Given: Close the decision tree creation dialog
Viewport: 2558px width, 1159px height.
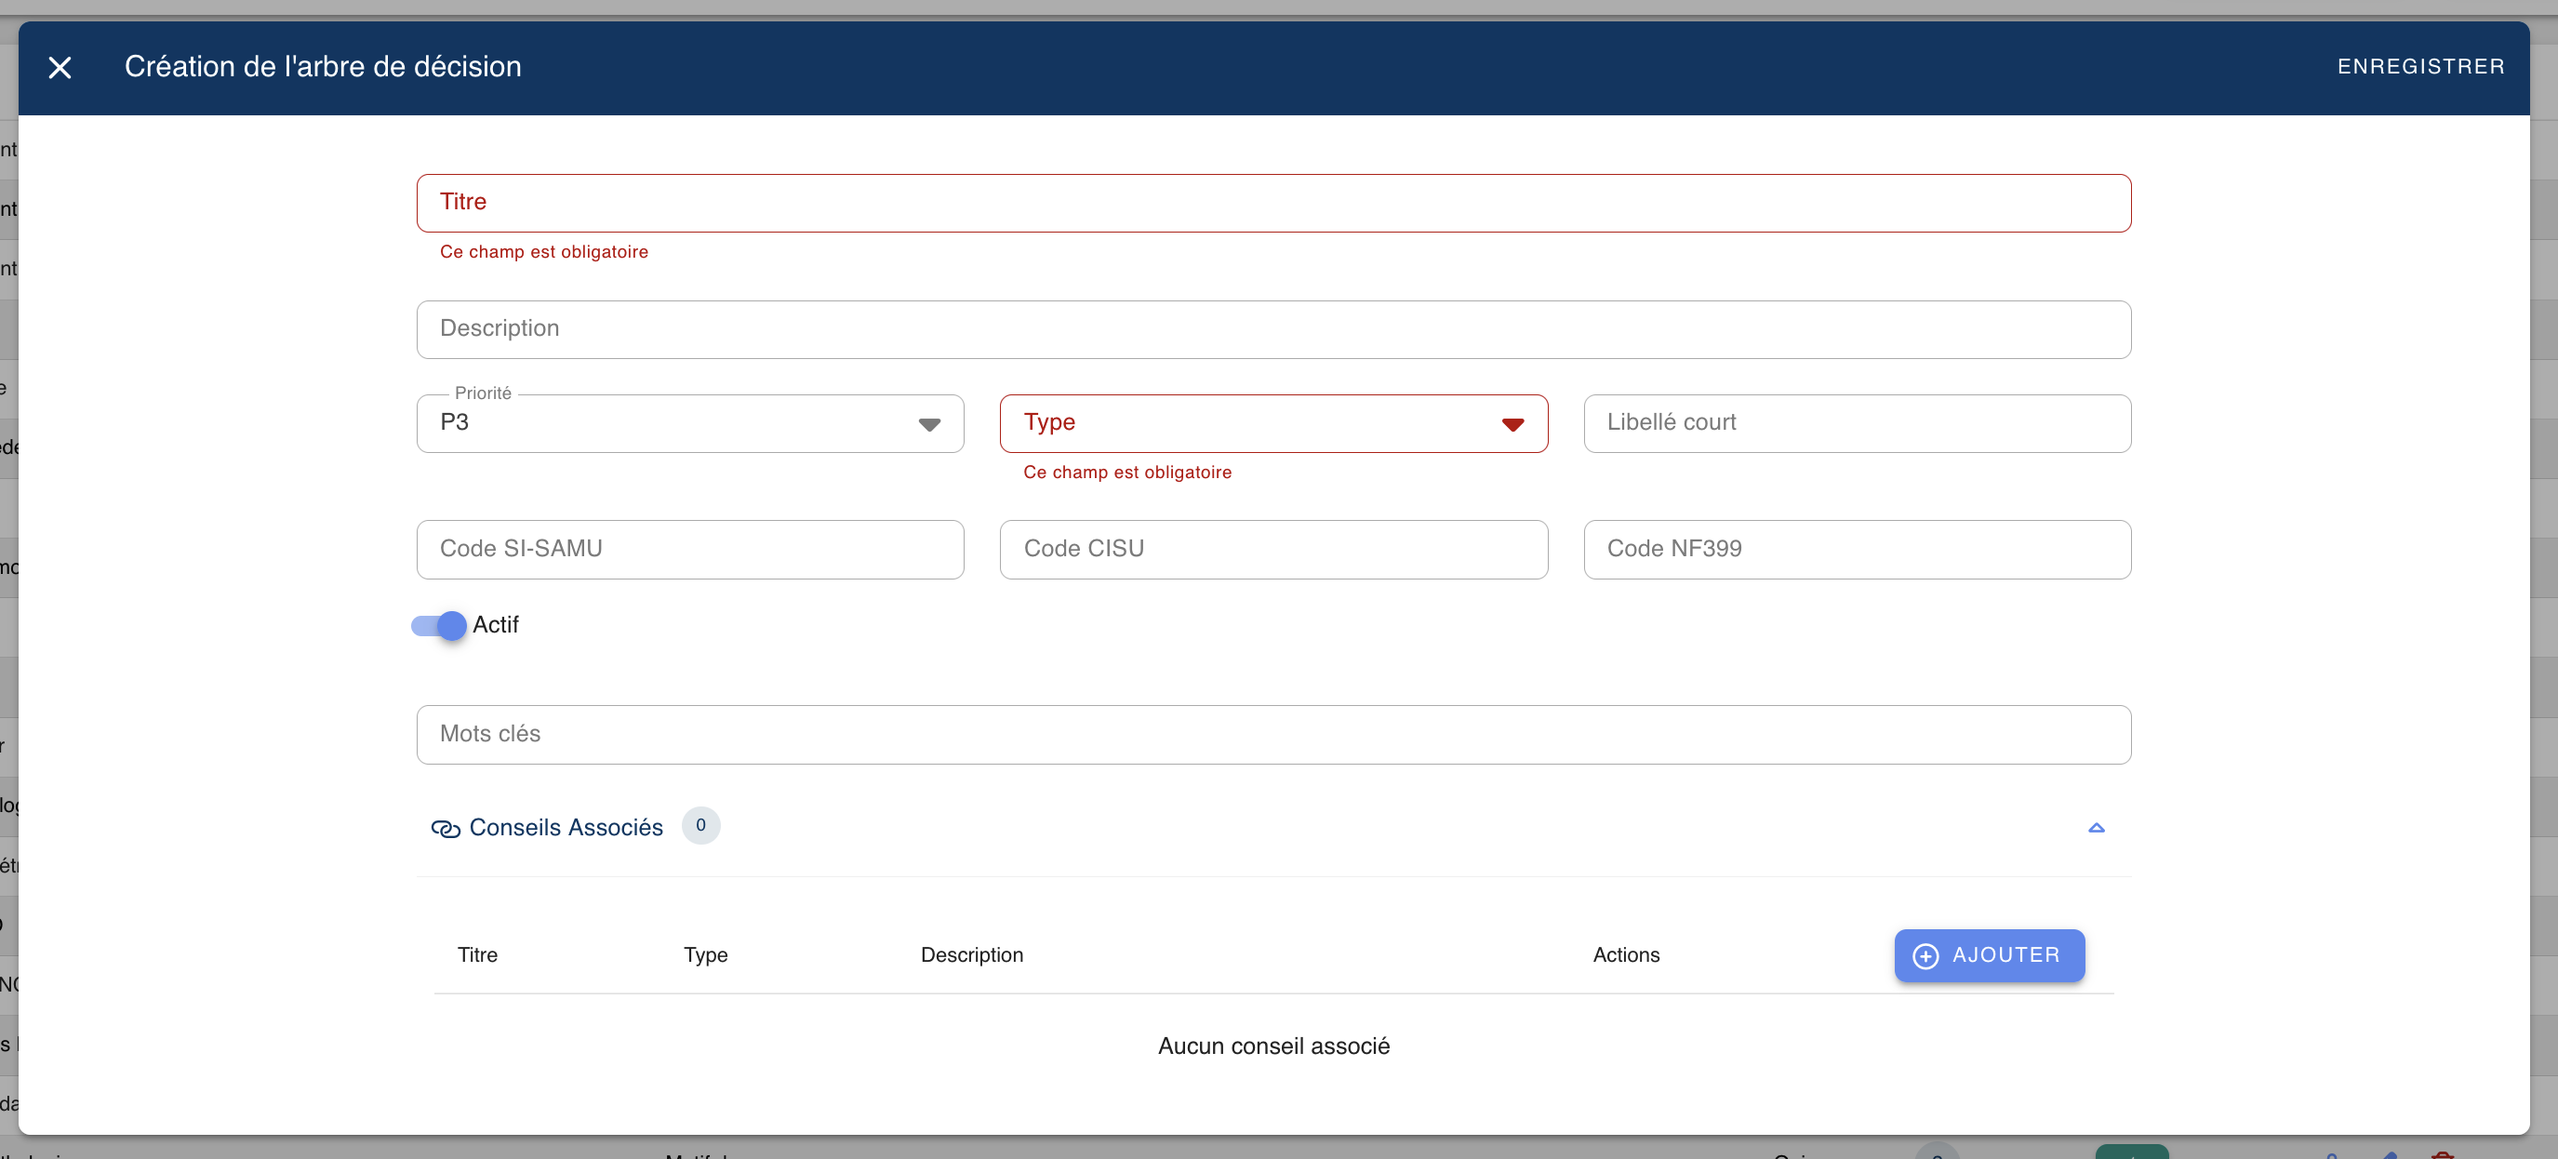Looking at the screenshot, I should [60, 68].
